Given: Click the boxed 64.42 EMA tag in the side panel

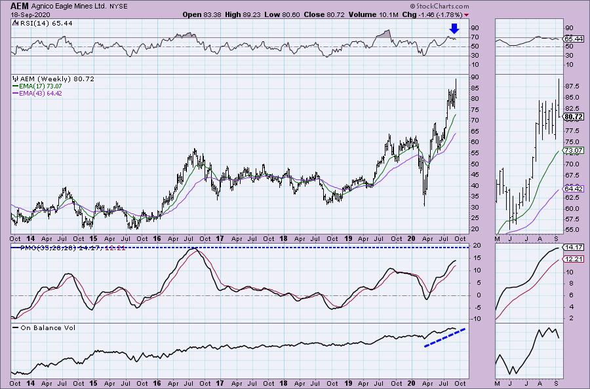Looking at the screenshot, I should [x=574, y=189].
